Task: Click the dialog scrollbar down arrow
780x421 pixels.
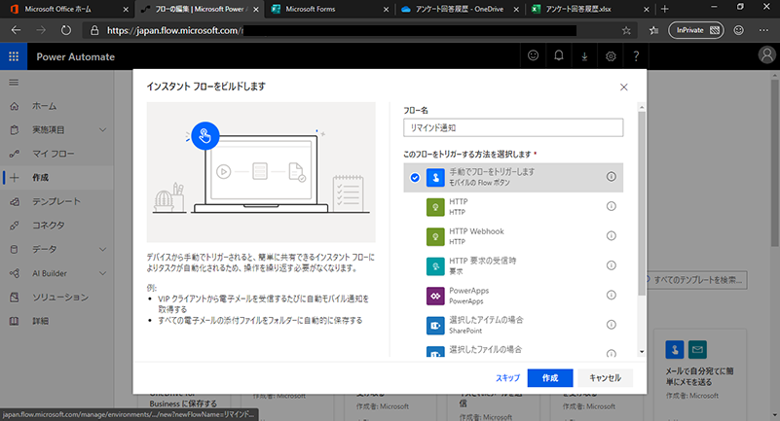Action: [642, 352]
